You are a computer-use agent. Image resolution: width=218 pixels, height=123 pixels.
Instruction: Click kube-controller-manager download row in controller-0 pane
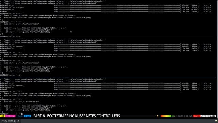coord(105,8)
